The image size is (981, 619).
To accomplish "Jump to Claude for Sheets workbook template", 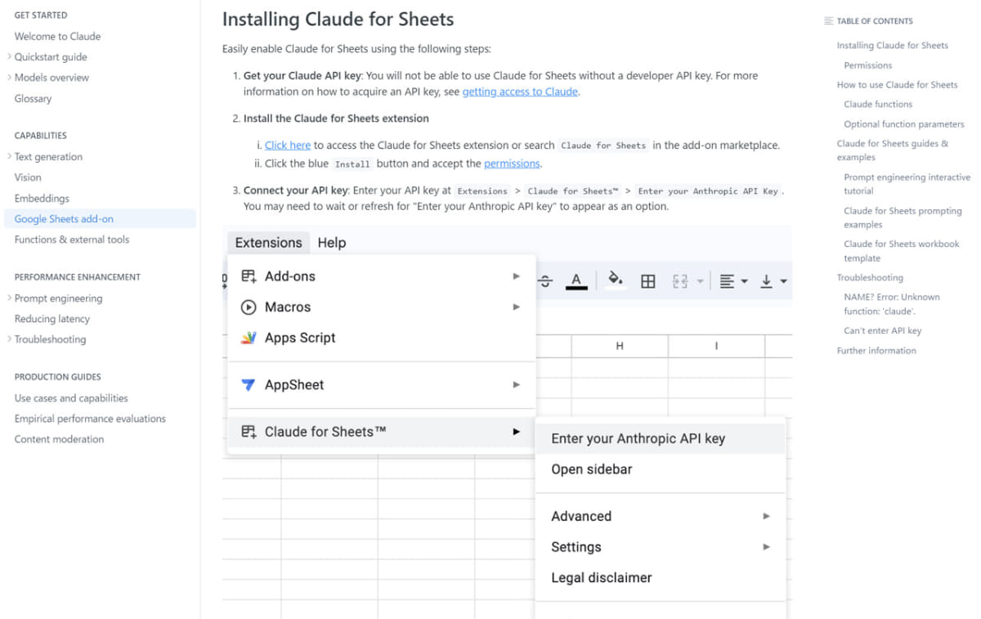I will 902,251.
